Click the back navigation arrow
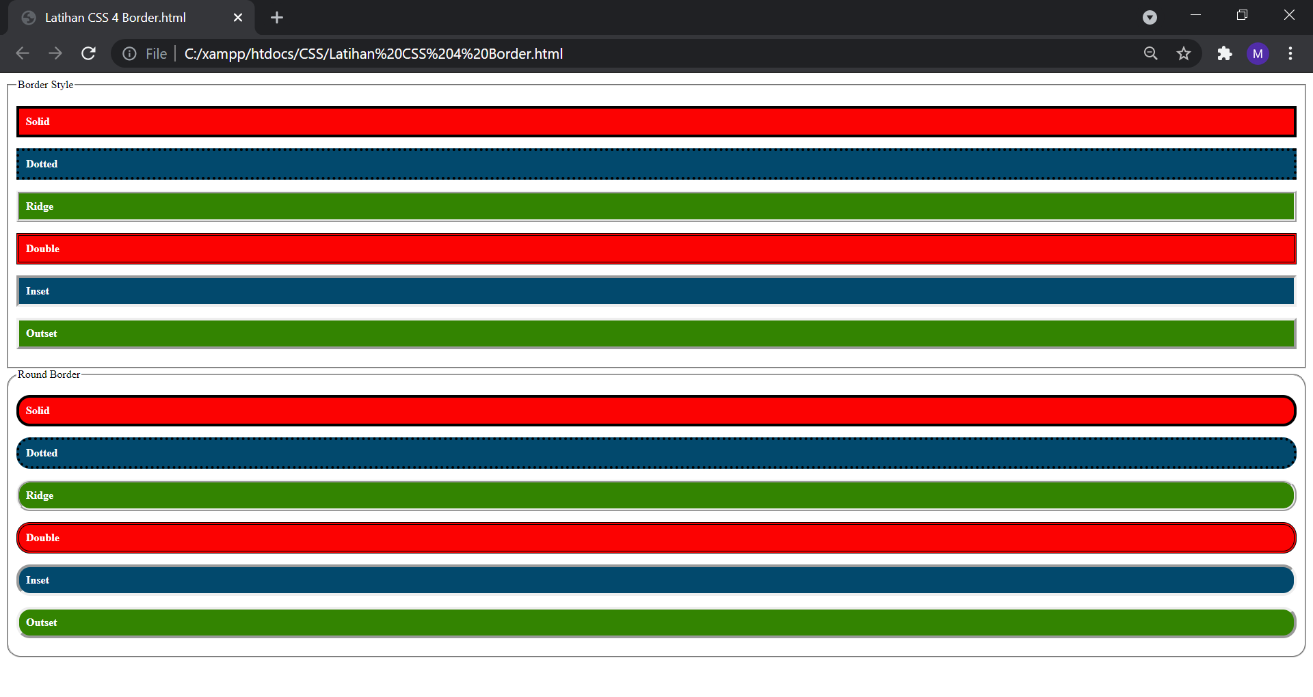Viewport: 1313px width, 697px height. tap(23, 53)
